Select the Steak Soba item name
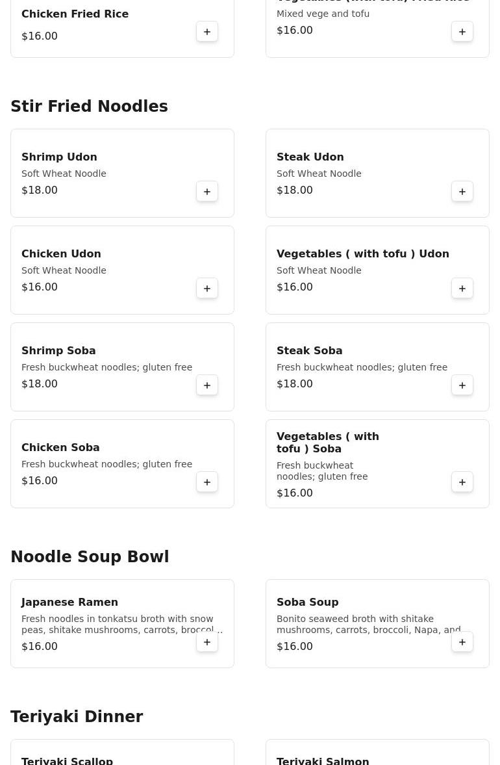Screen dimensions: 500x765 point(309,350)
